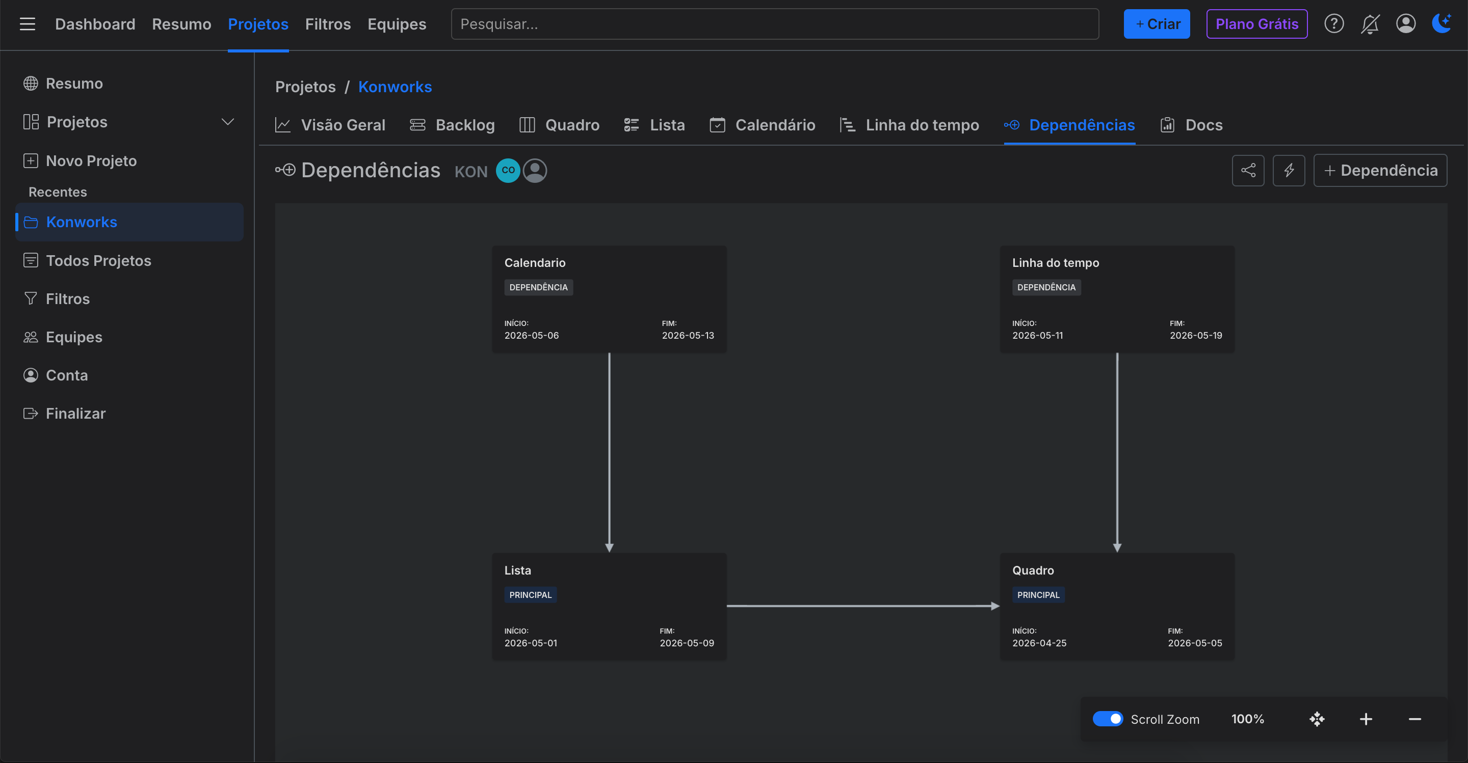Click the muted notifications bell icon
Image resolution: width=1468 pixels, height=763 pixels.
(x=1370, y=24)
